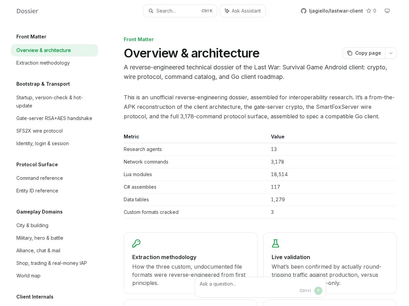Screen dimensions: 409x306
Task: Click the sparkle icon in Ask Assistant
Action: 227,11
